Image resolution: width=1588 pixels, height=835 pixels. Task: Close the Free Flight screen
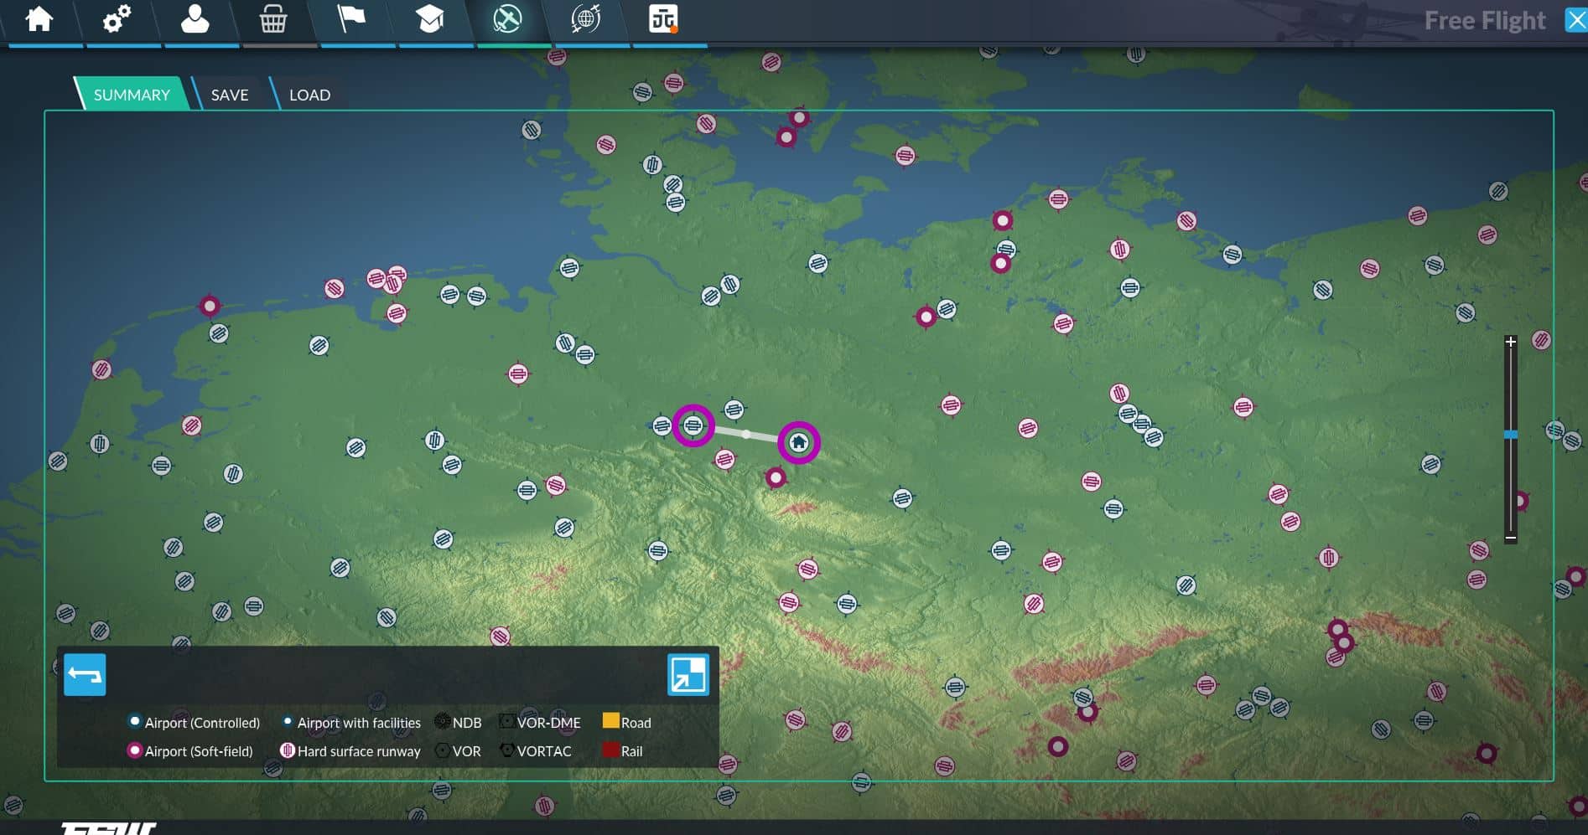click(1575, 20)
